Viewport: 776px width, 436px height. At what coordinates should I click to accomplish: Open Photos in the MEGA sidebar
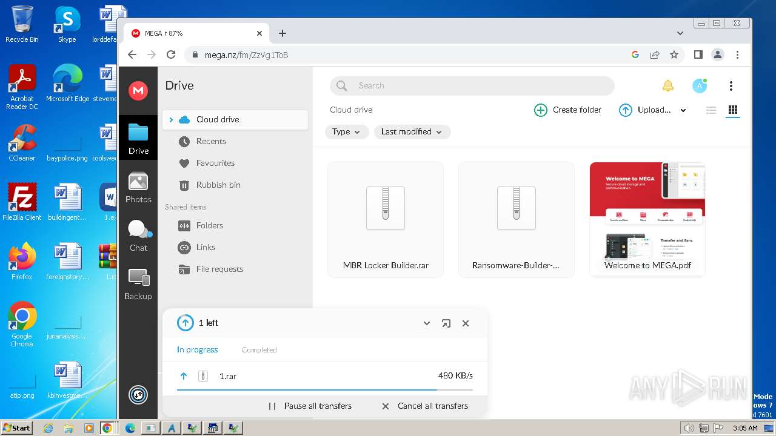138,188
